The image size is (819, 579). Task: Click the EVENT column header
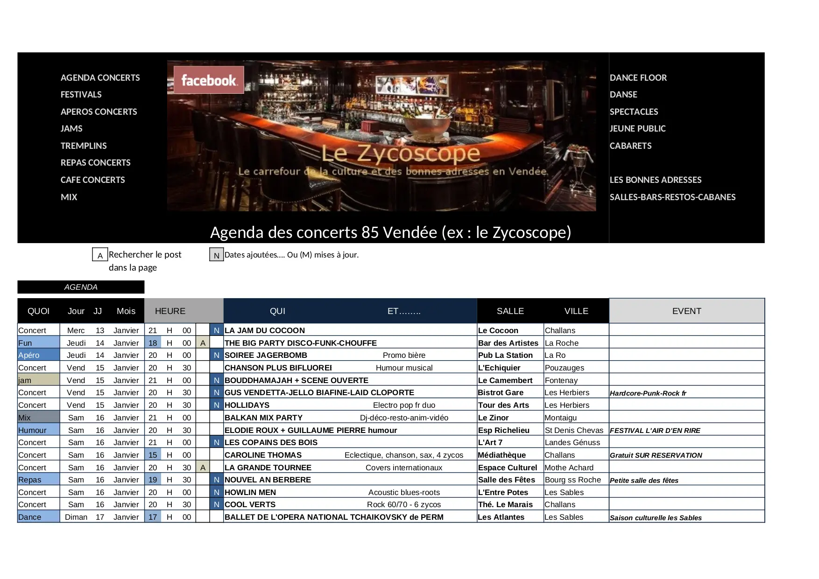click(x=686, y=311)
